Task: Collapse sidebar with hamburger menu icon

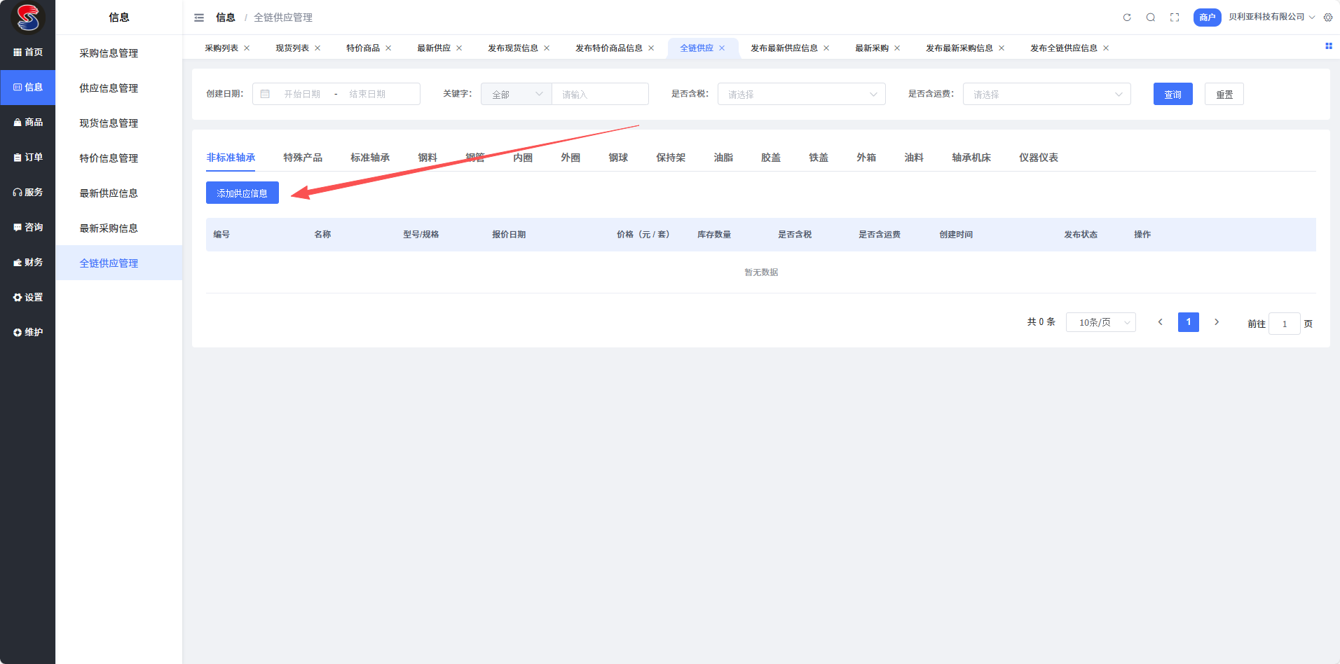Action: 199,18
